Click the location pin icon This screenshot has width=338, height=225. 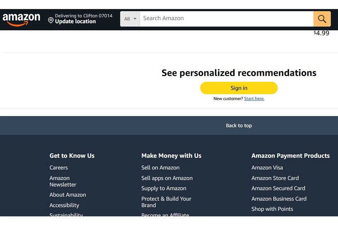pos(51,20)
